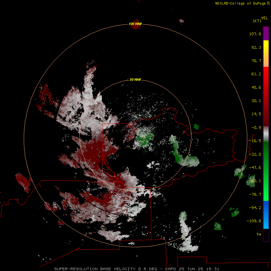Image resolution: width=271 pixels, height=271 pixels.
Task: Click the -94.2 scale value
Action: coord(255,208)
